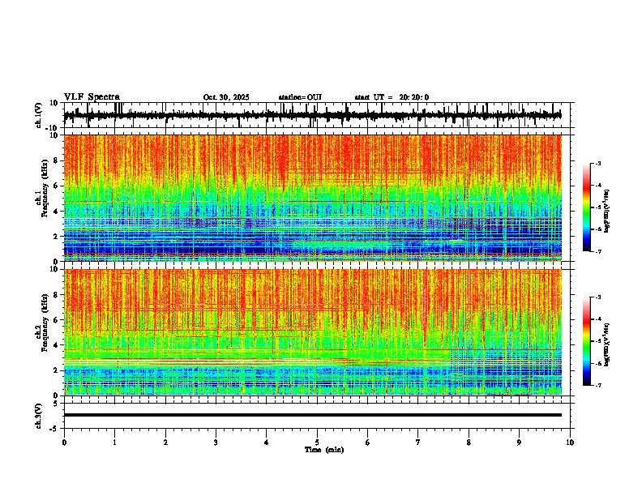Image resolution: width=642 pixels, height=496 pixels.
Task: Click the "5" tick on ch.3 voltage axis
Action: click(56, 404)
